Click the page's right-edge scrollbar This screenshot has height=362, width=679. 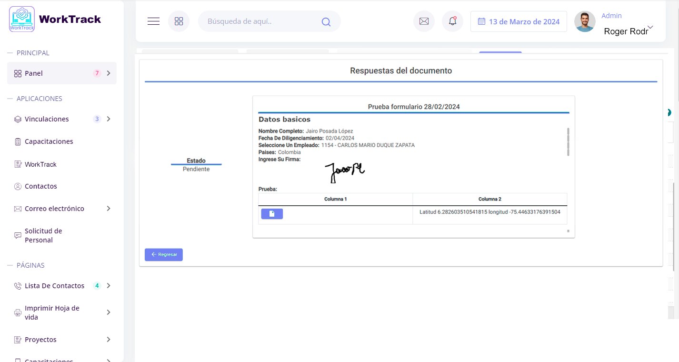pos(674,226)
